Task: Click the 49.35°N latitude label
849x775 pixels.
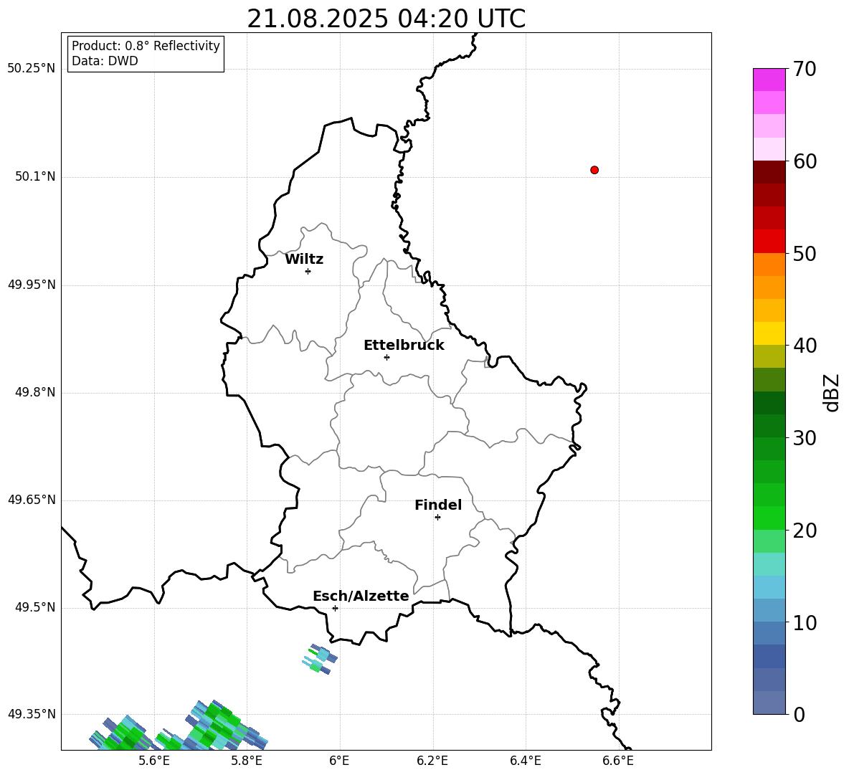Action: pos(32,714)
